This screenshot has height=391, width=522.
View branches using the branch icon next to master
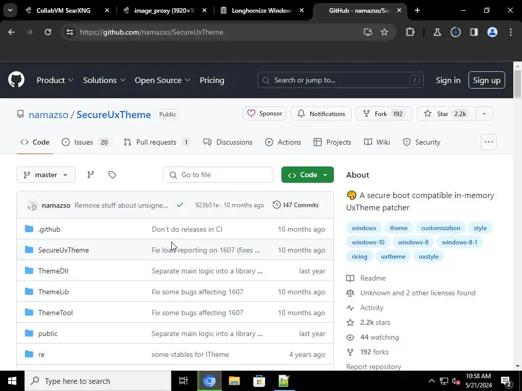point(91,175)
